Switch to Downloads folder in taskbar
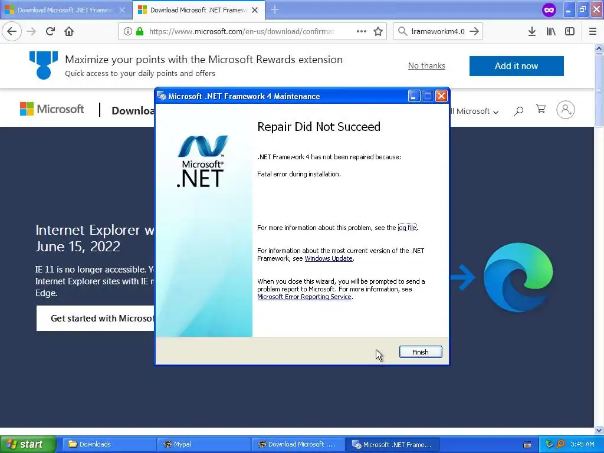 coord(109,444)
